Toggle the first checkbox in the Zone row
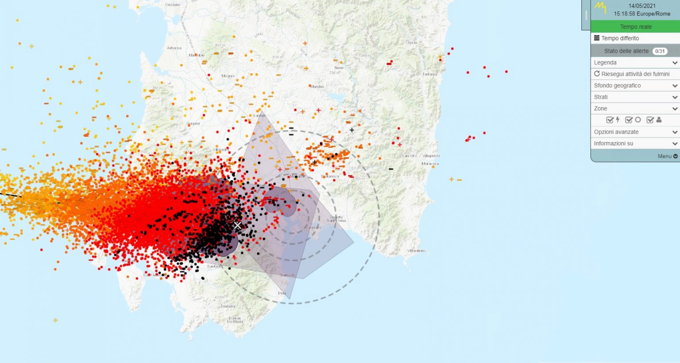Viewport: 680px width, 363px height. tap(610, 120)
